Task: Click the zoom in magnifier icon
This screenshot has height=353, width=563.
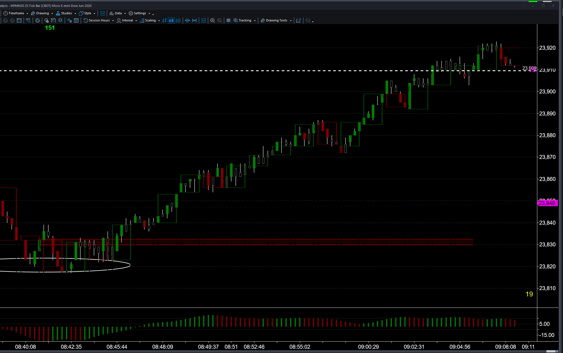Action: [212, 20]
